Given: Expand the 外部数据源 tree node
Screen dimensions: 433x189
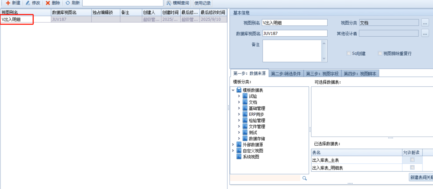Looking at the screenshot, I should click(233, 145).
